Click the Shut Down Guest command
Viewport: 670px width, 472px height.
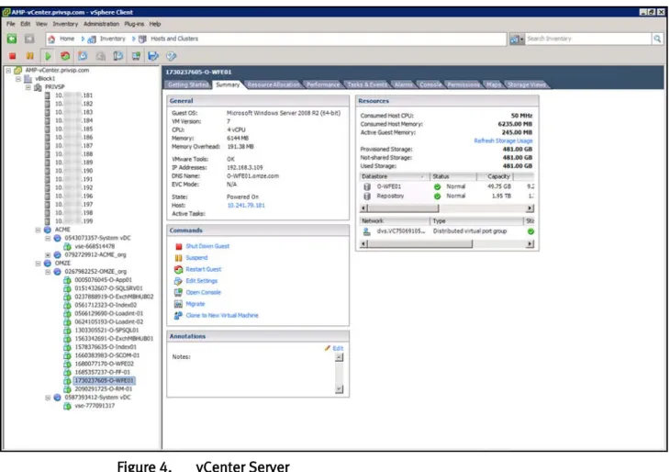[207, 246]
